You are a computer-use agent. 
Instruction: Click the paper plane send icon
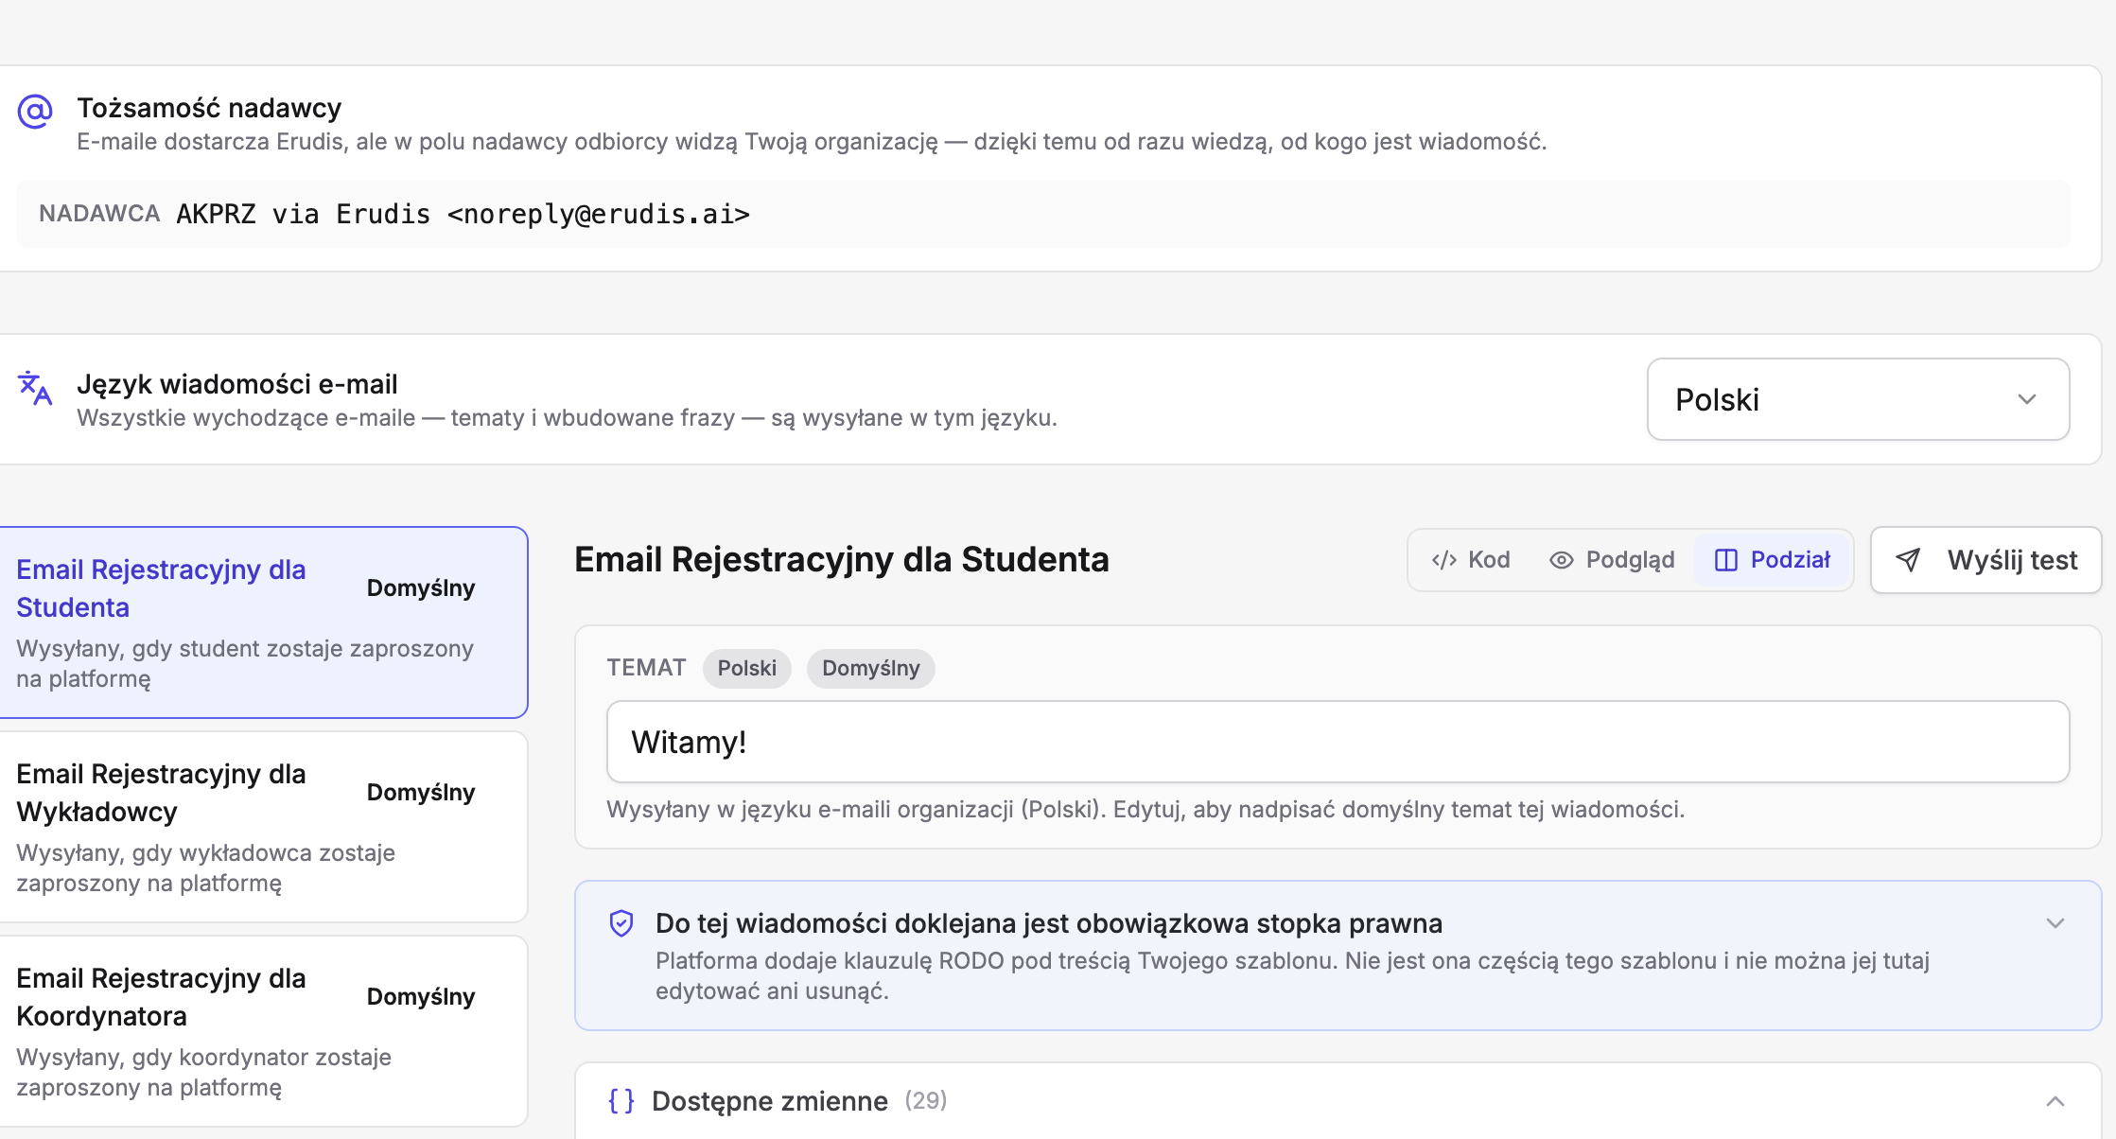click(1909, 560)
